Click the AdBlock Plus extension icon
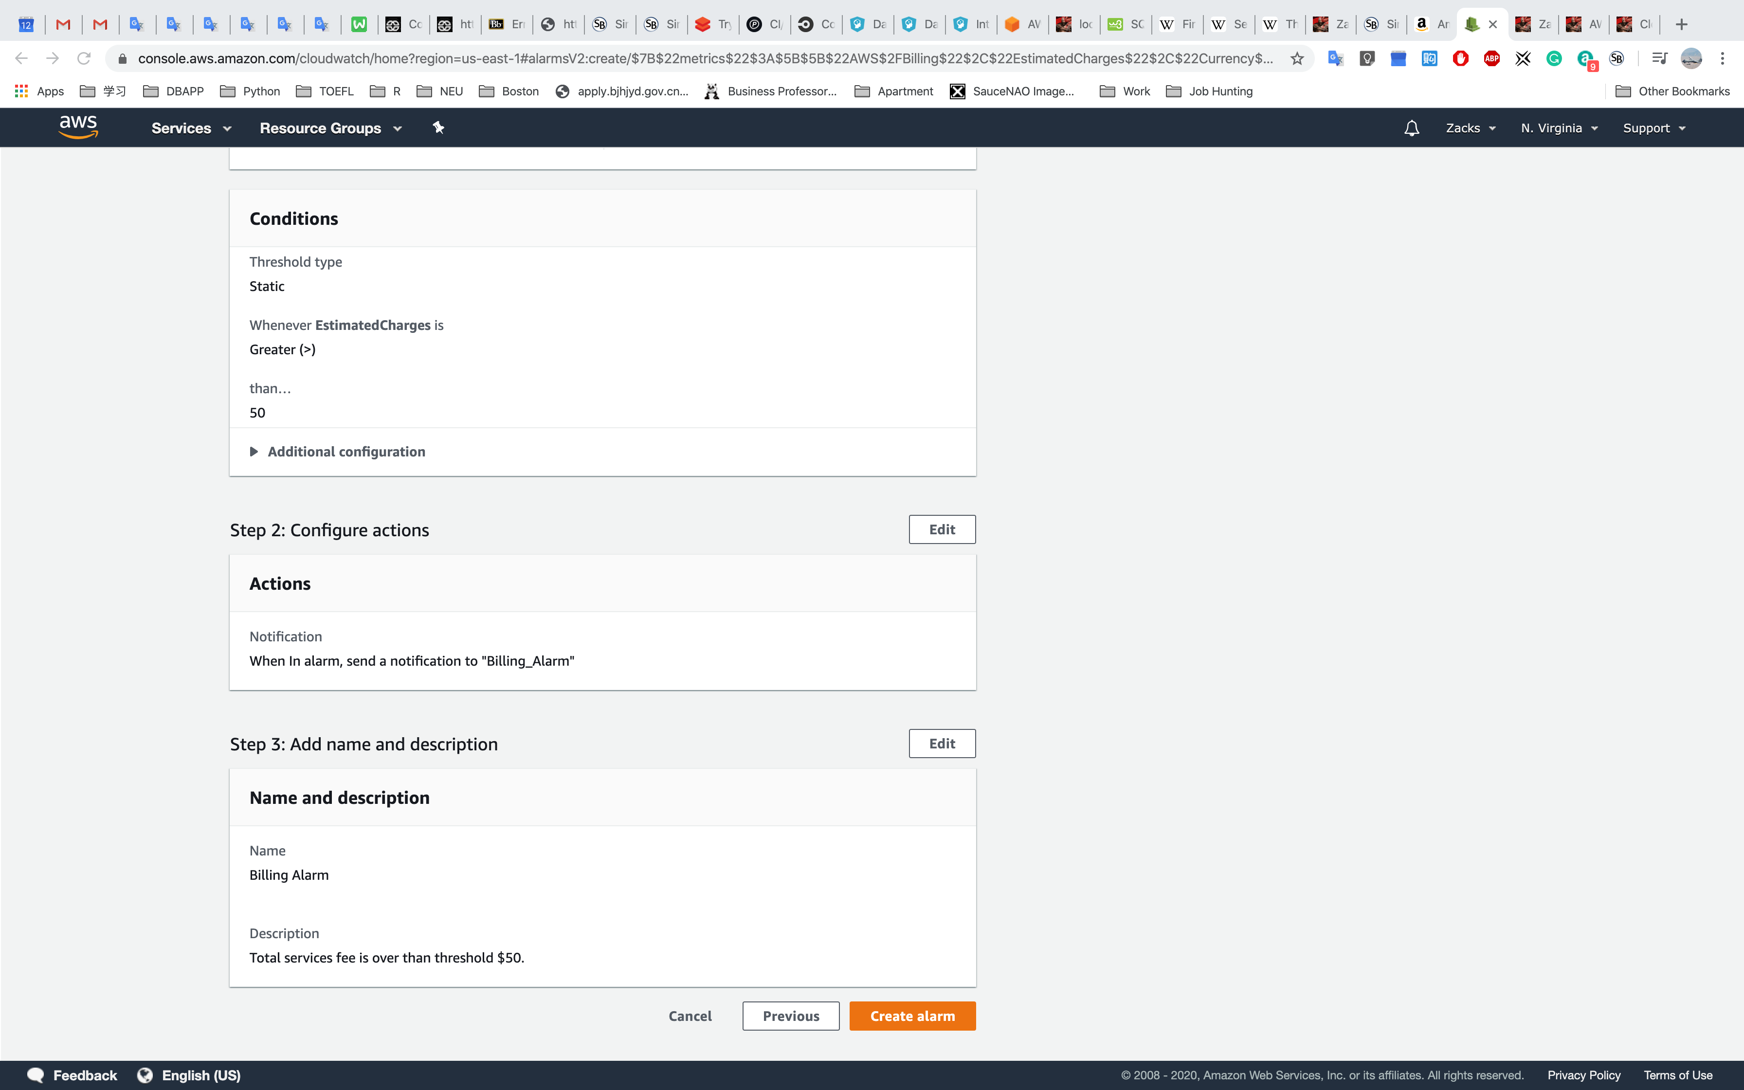 (1491, 59)
